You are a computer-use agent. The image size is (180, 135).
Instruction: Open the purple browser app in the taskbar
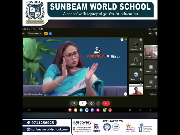pos(92,110)
